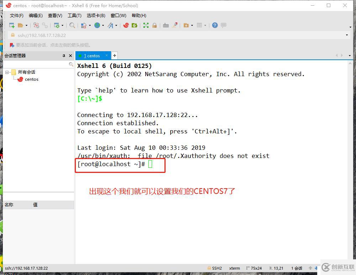
Task: Click the status bar ssh://192.168.17.128:22 text
Action: pyautogui.click(x=26, y=268)
